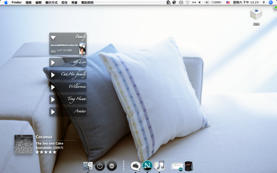Collapse the Family buddy group
This screenshot has height=173, width=277.
[x=53, y=38]
